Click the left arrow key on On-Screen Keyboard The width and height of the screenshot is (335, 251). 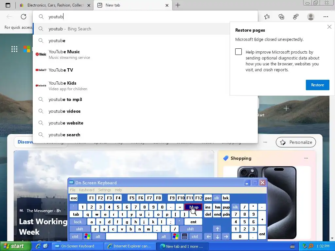coord(208,237)
